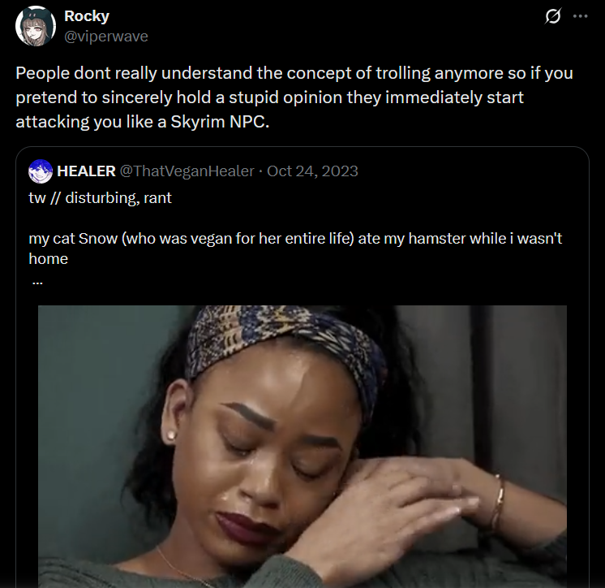Open HEALER's round profile avatar

40,171
